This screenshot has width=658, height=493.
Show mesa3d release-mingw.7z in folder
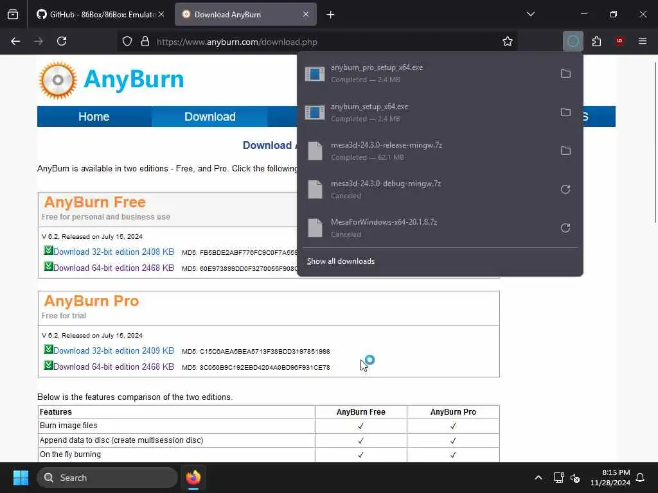[x=565, y=151]
